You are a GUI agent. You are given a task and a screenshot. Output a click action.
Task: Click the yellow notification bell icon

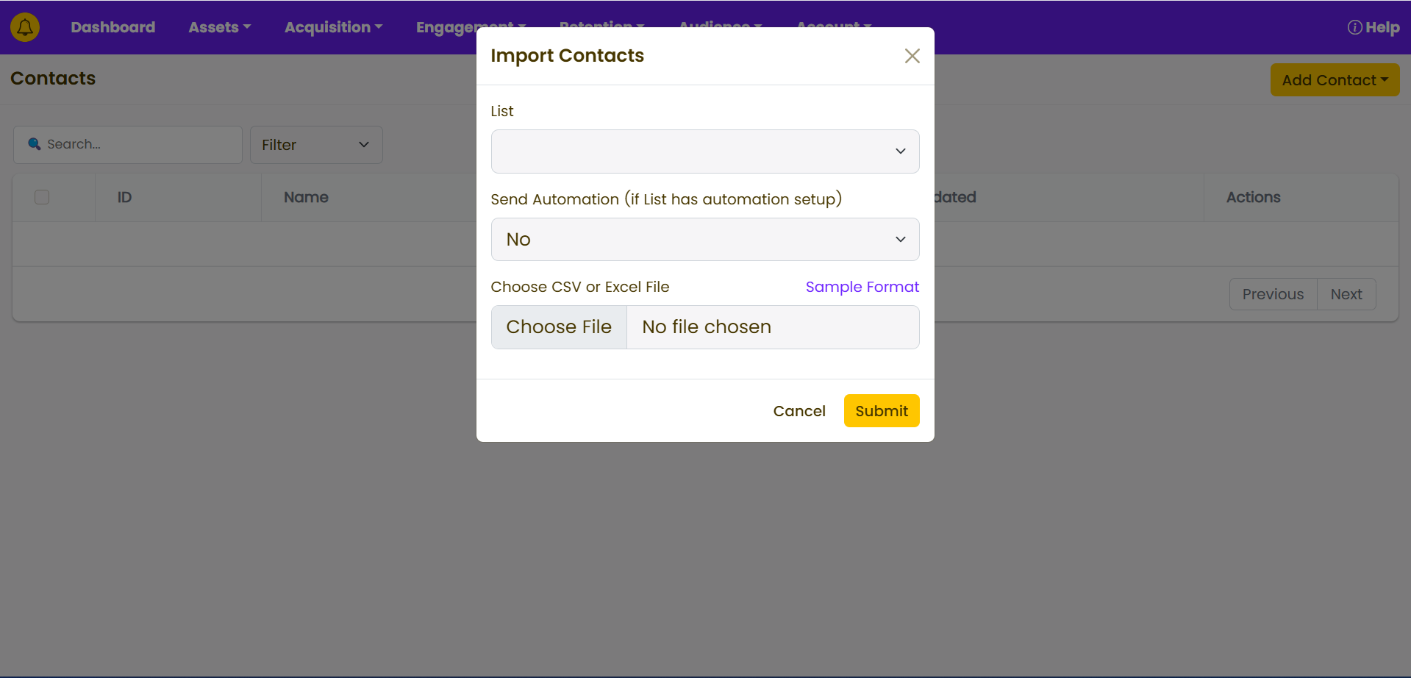tap(25, 27)
